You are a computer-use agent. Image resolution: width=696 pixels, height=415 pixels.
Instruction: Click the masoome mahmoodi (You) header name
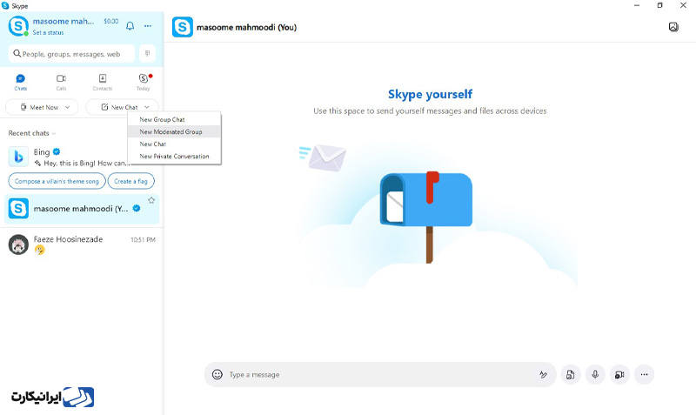(246, 27)
